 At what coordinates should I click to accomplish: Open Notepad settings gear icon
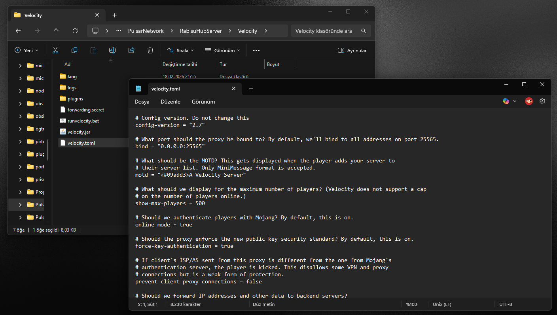542,101
